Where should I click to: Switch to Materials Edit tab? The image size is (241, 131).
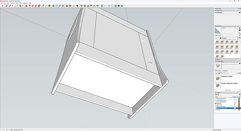point(220,36)
